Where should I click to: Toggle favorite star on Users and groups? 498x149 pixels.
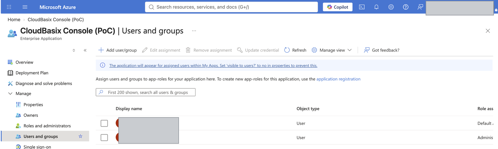(x=80, y=136)
